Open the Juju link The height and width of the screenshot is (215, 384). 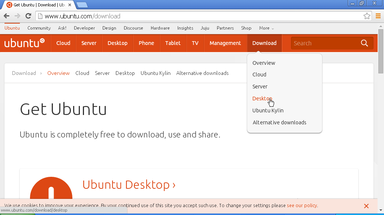tap(205, 28)
